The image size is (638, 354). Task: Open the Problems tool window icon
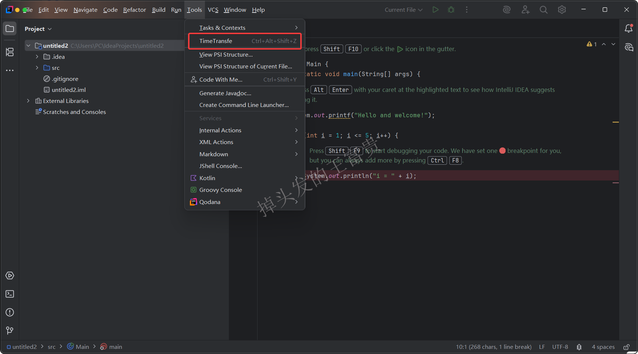[10, 312]
